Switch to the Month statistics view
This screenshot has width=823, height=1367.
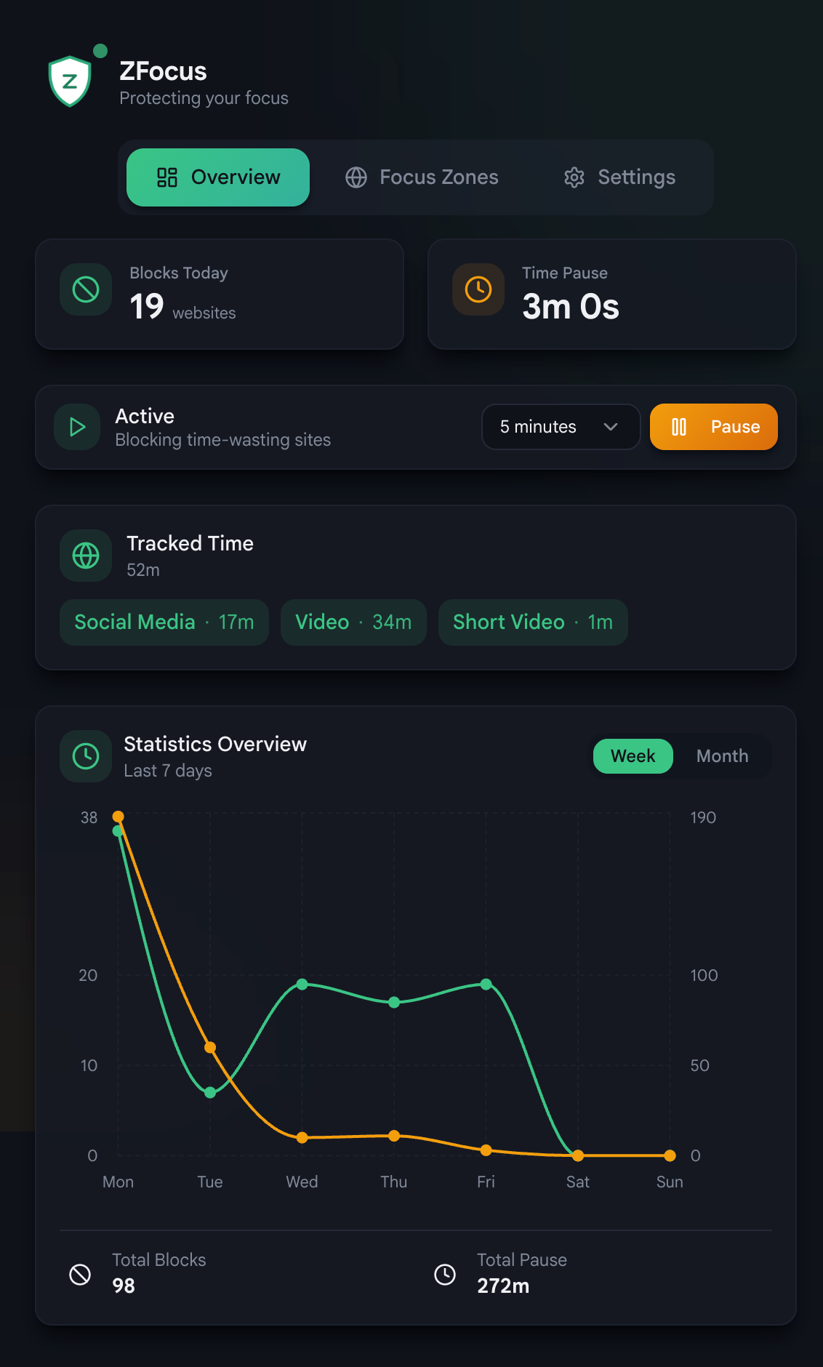721,756
